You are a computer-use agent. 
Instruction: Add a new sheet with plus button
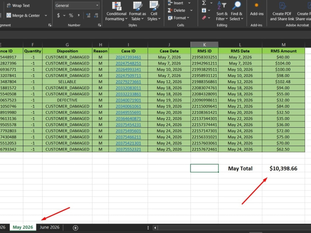click(x=75, y=228)
